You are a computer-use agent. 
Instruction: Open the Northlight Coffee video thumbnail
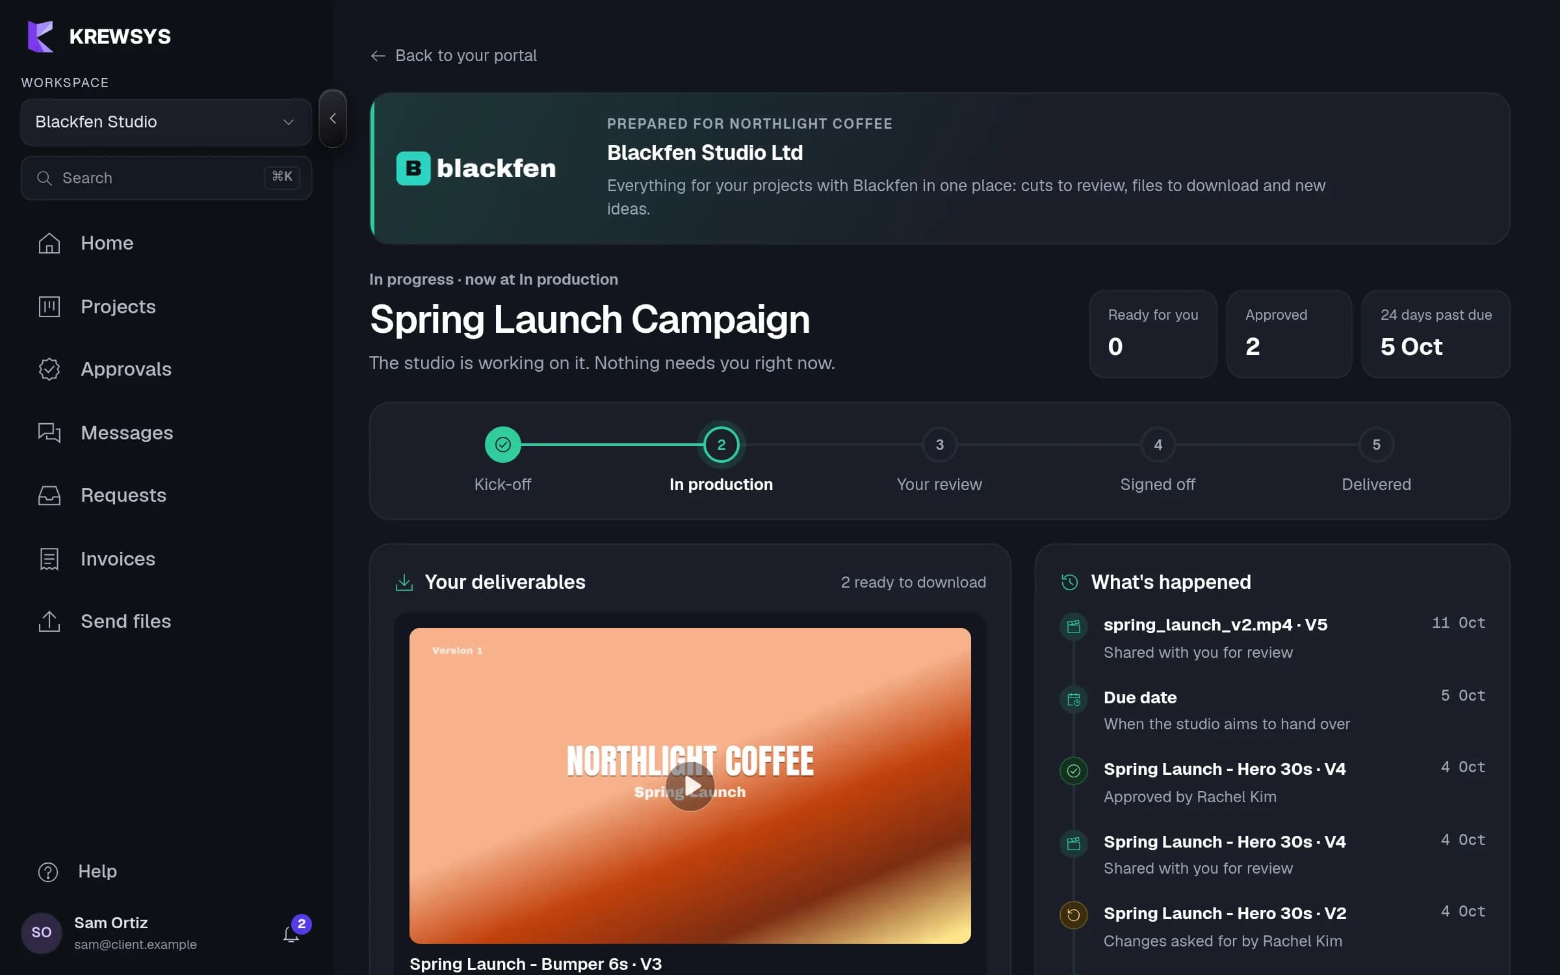click(690, 786)
